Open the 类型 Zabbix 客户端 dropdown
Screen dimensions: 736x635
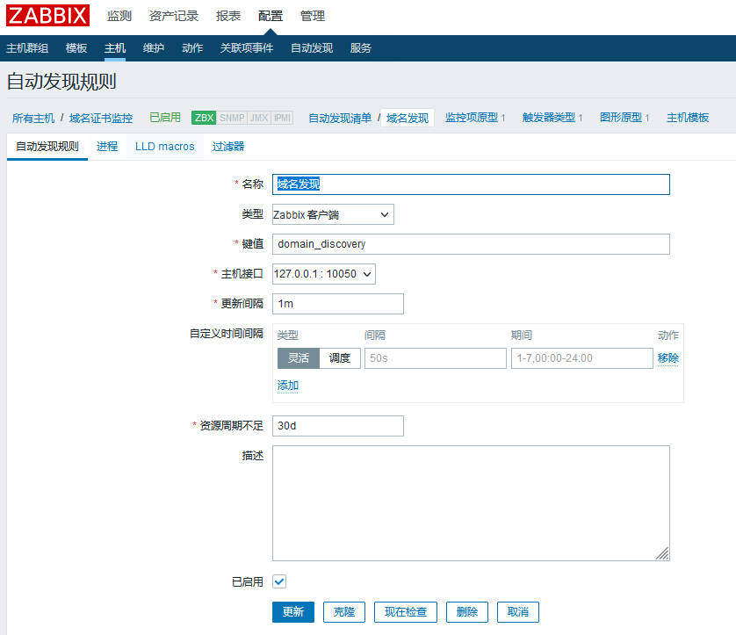pyautogui.click(x=333, y=214)
